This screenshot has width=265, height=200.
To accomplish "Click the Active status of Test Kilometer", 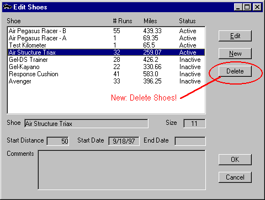I will [x=188, y=45].
